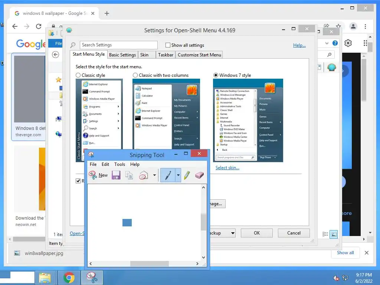Viewport: 380px width, 285px height.
Task: Open the File menu in Snipping Tool
Action: coord(93,164)
